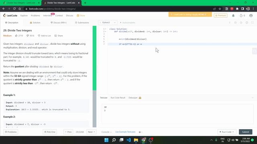Click the red extension icon
The height and width of the screenshot is (144, 257).
click(232, 9)
